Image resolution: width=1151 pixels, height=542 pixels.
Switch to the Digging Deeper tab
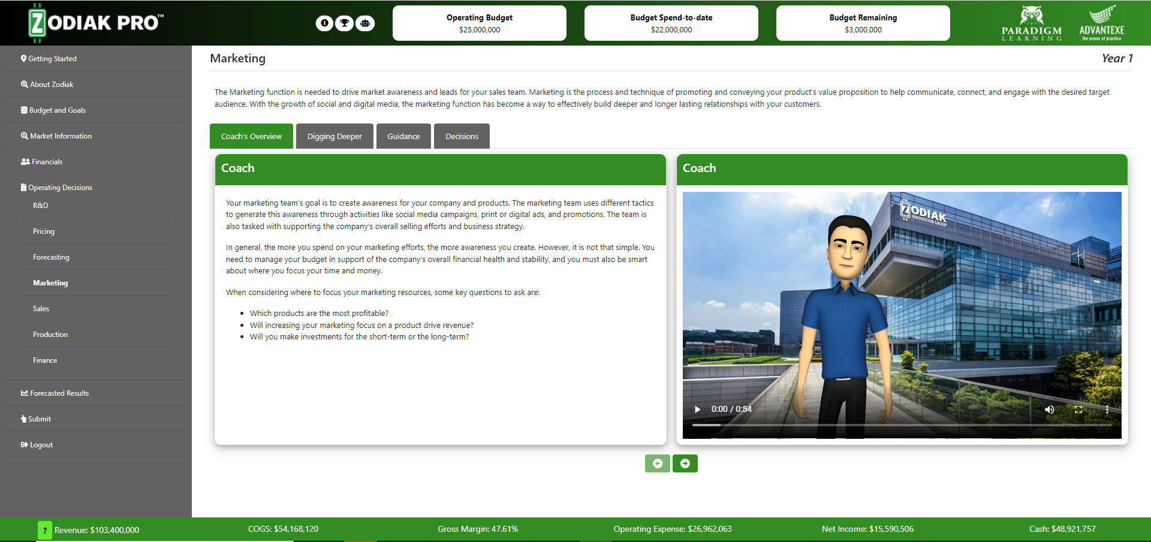[335, 137]
